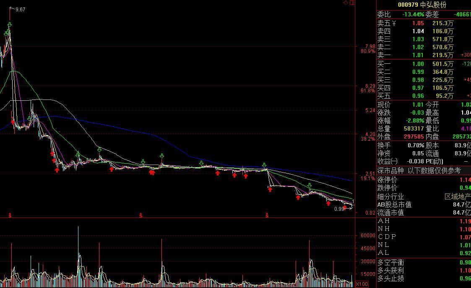Click the 61.8% retracement level label
This screenshot has height=288, width=471.
click(368, 91)
